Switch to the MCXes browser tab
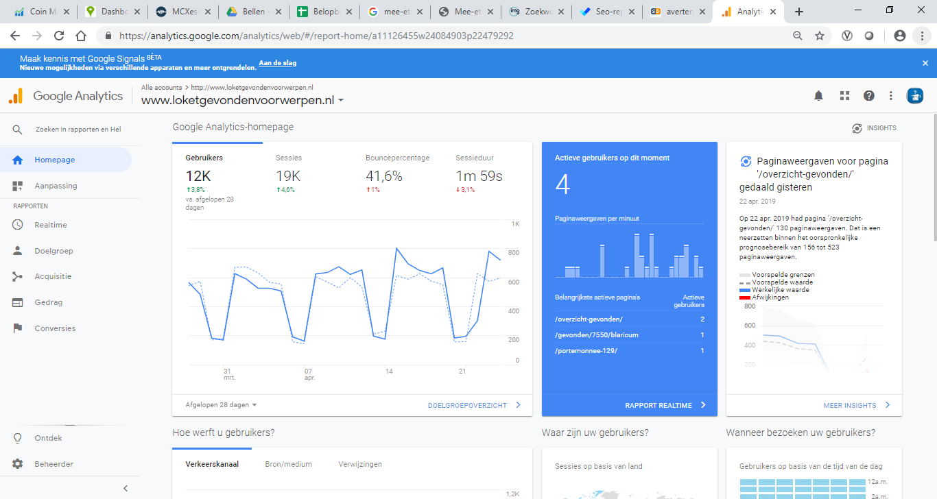937x499 pixels. point(183,12)
